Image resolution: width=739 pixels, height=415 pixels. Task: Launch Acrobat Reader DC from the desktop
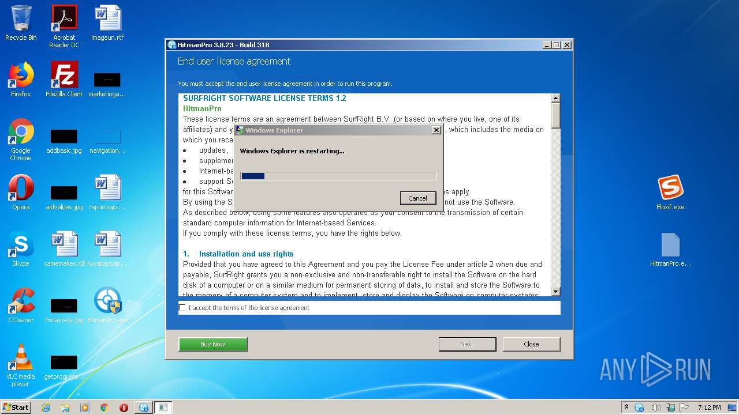tap(64, 27)
